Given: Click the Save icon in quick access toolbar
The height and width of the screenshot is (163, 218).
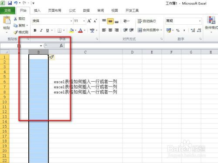Looking at the screenshot, I should [10, 3].
